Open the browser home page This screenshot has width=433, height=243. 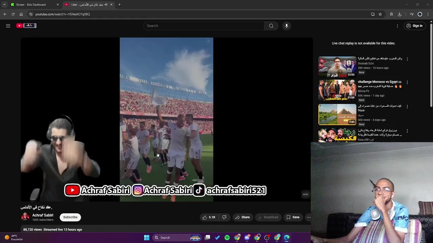[21, 14]
